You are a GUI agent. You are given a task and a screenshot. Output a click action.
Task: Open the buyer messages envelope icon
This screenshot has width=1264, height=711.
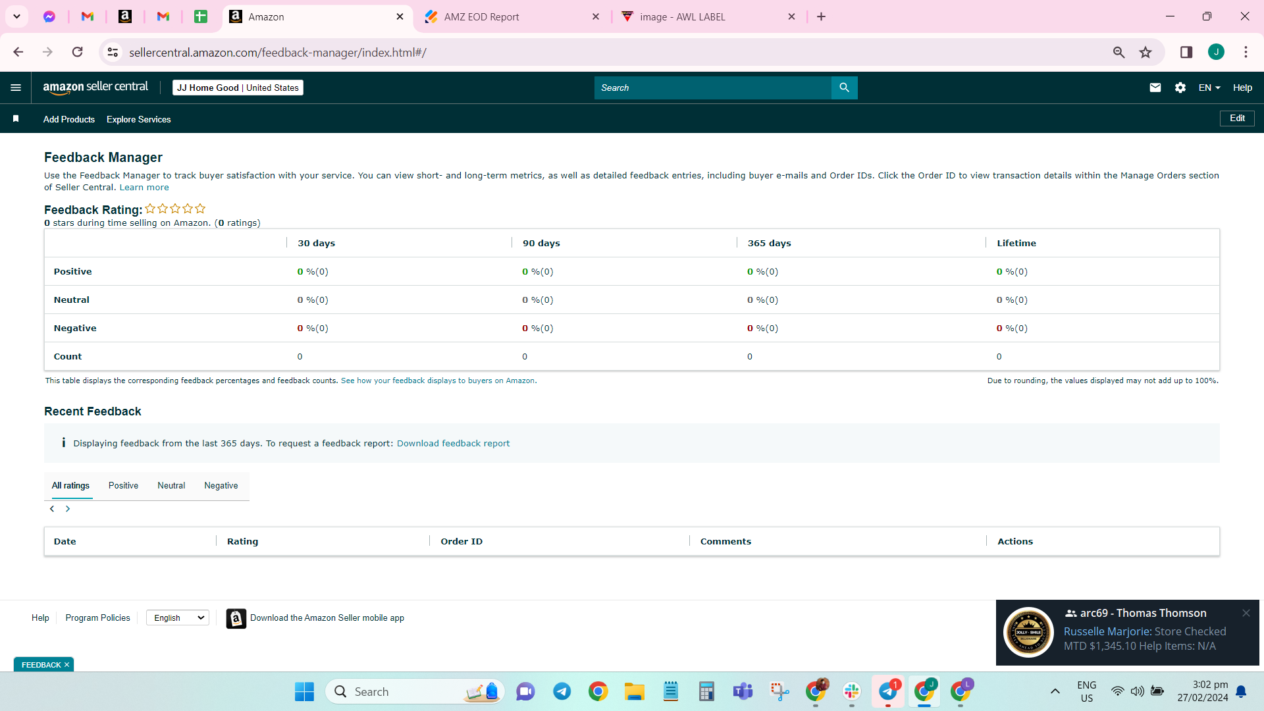[1155, 88]
